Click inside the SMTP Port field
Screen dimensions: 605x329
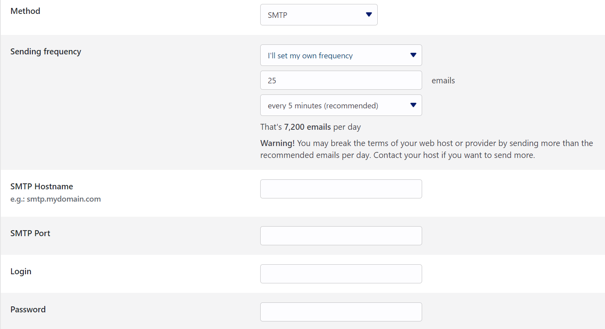[x=341, y=235]
